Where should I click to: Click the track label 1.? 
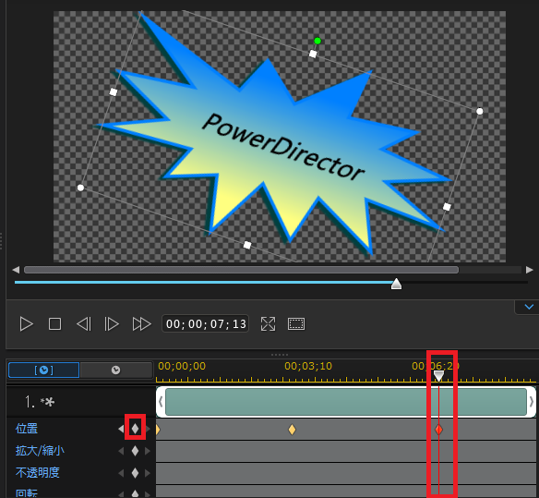[39, 402]
